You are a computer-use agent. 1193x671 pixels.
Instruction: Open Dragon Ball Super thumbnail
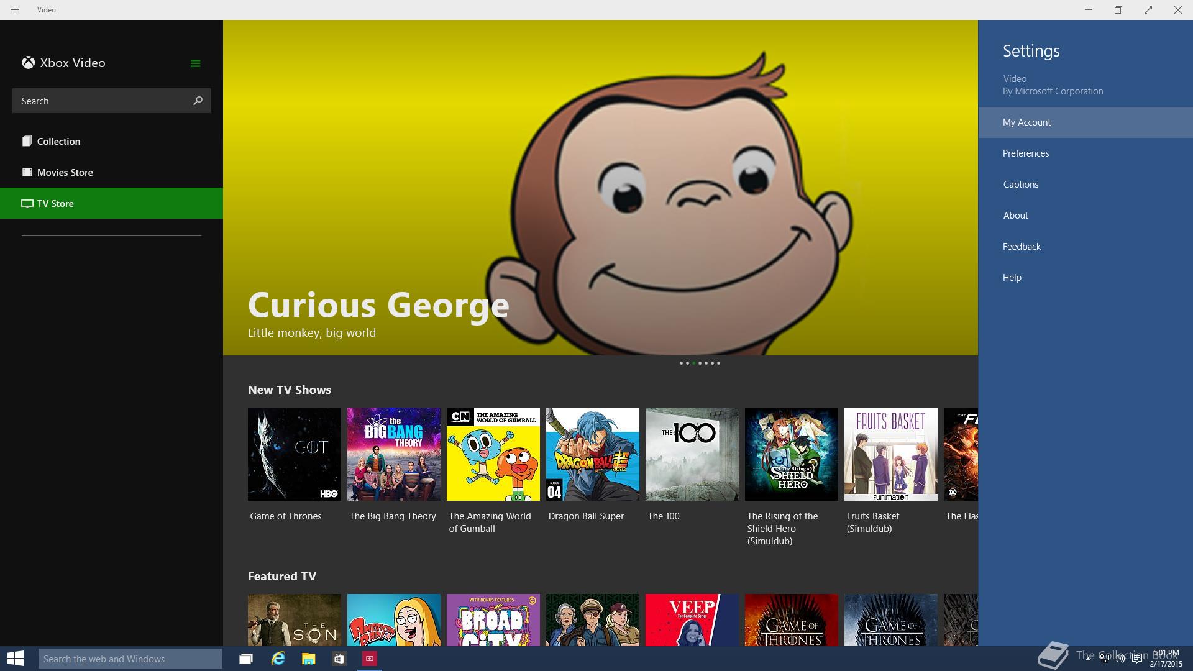(x=593, y=454)
